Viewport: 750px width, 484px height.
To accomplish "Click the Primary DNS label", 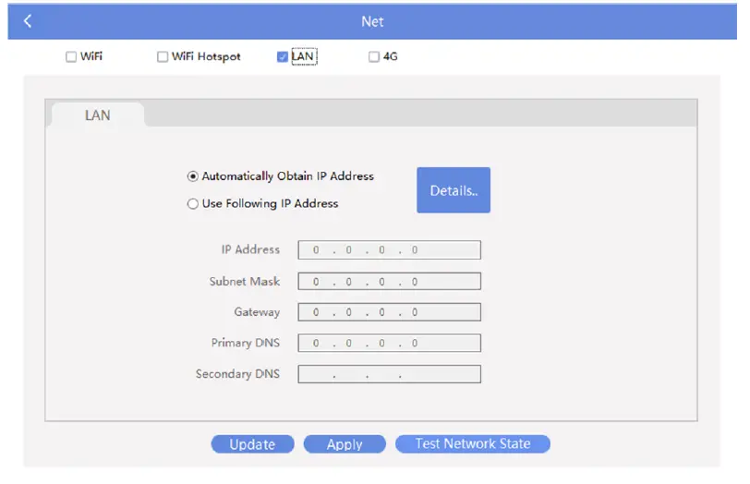I will click(x=246, y=343).
